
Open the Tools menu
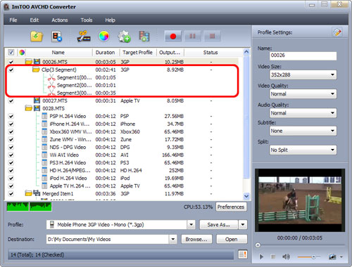click(x=87, y=20)
